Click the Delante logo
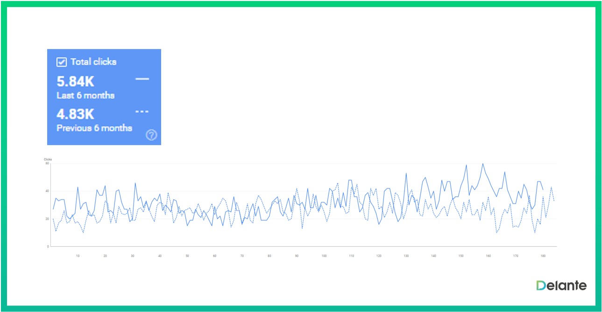Screen dimensions: 602x312 [x=561, y=285]
